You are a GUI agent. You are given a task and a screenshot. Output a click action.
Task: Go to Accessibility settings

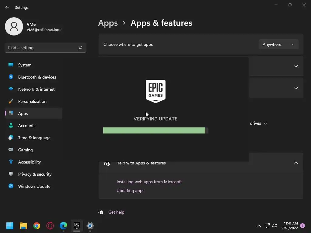[x=33, y=162]
